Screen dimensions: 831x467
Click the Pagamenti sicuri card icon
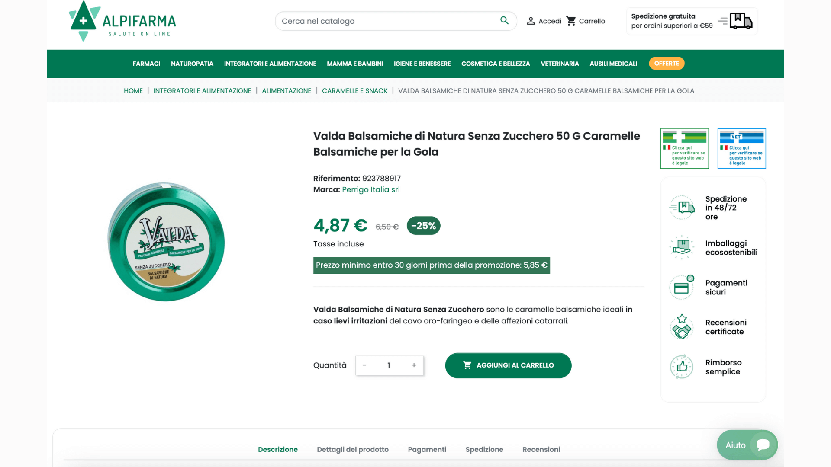click(x=682, y=287)
